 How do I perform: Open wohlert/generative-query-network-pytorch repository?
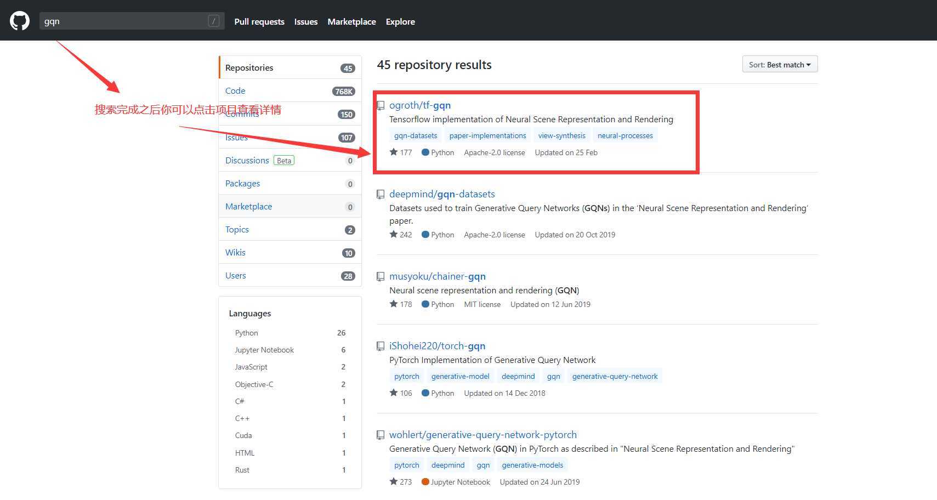(x=483, y=435)
